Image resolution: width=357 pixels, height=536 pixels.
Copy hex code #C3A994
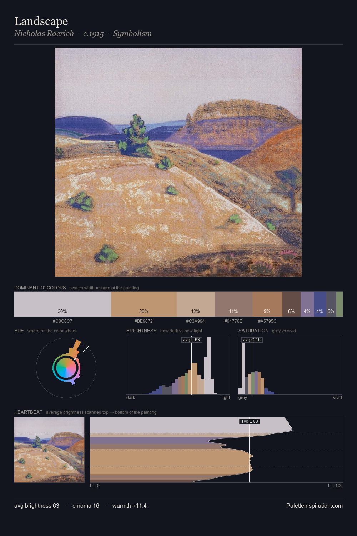(196, 321)
